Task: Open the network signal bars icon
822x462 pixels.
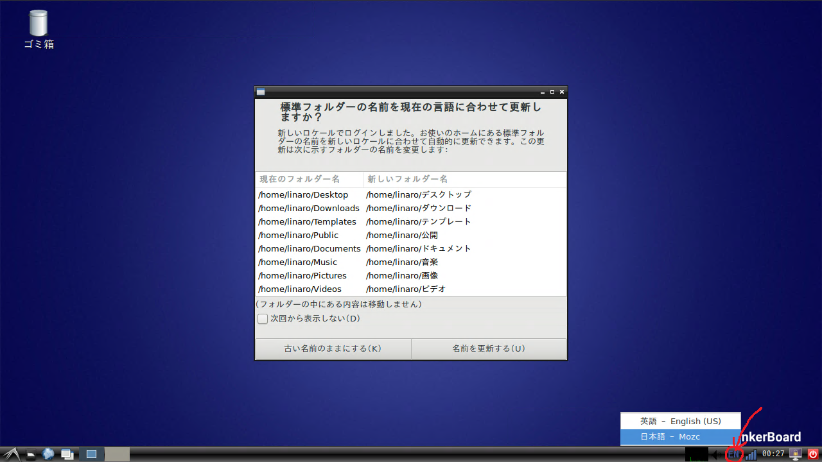Action: (751, 455)
